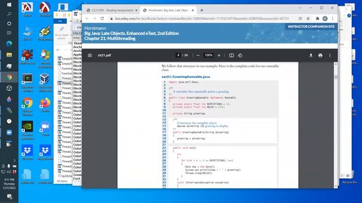Print the PDF document
The height and width of the screenshot is (203, 362).
click(320, 55)
